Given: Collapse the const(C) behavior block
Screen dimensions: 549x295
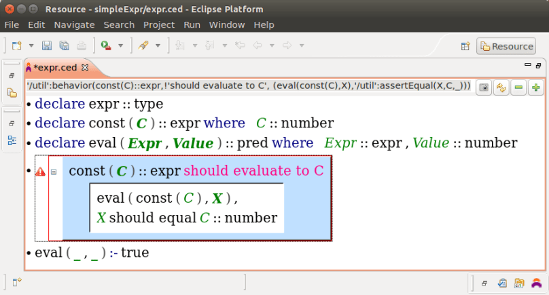Looking at the screenshot, I should 54,172.
